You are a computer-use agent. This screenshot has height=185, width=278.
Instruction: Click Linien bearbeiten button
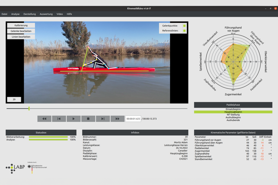click(x=21, y=37)
